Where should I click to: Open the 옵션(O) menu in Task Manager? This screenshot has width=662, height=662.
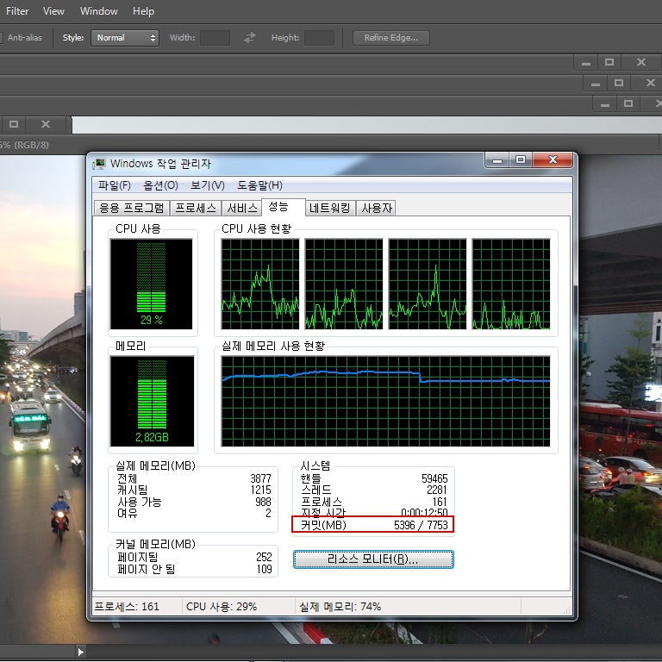click(160, 185)
